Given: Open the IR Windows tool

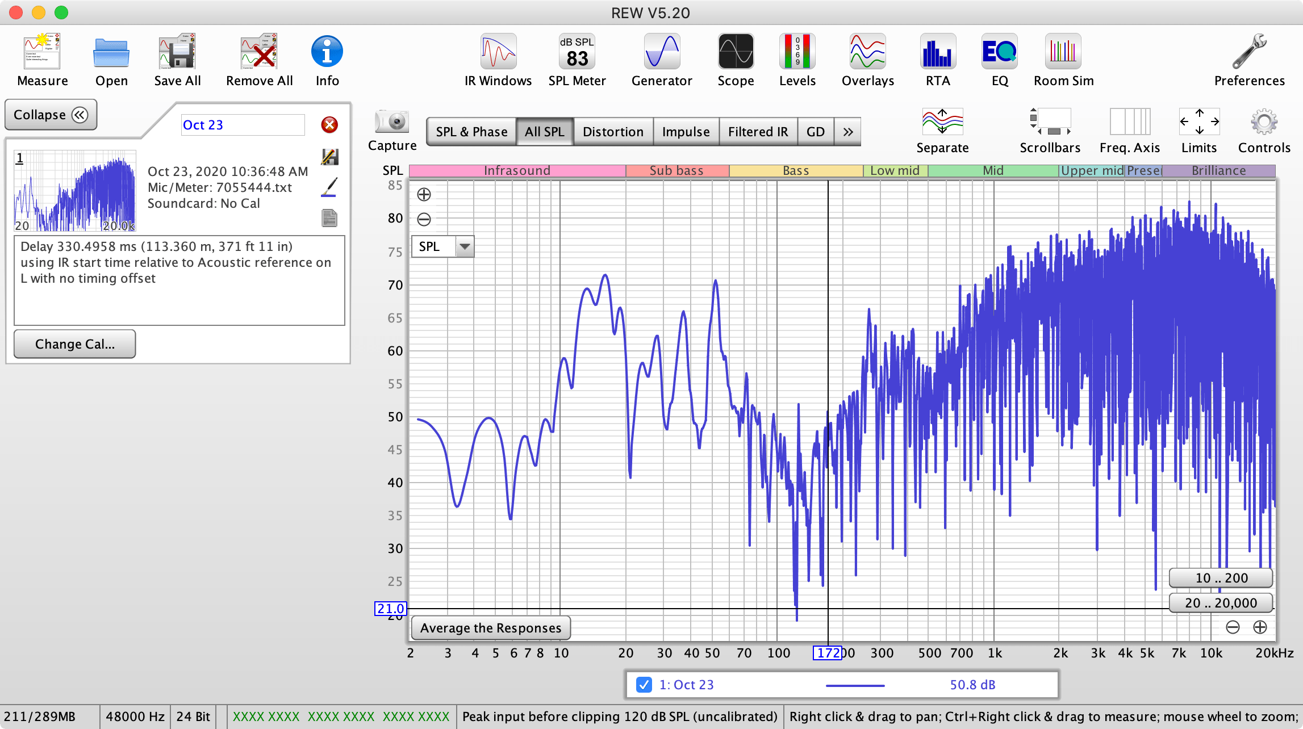Looking at the screenshot, I should [498, 60].
